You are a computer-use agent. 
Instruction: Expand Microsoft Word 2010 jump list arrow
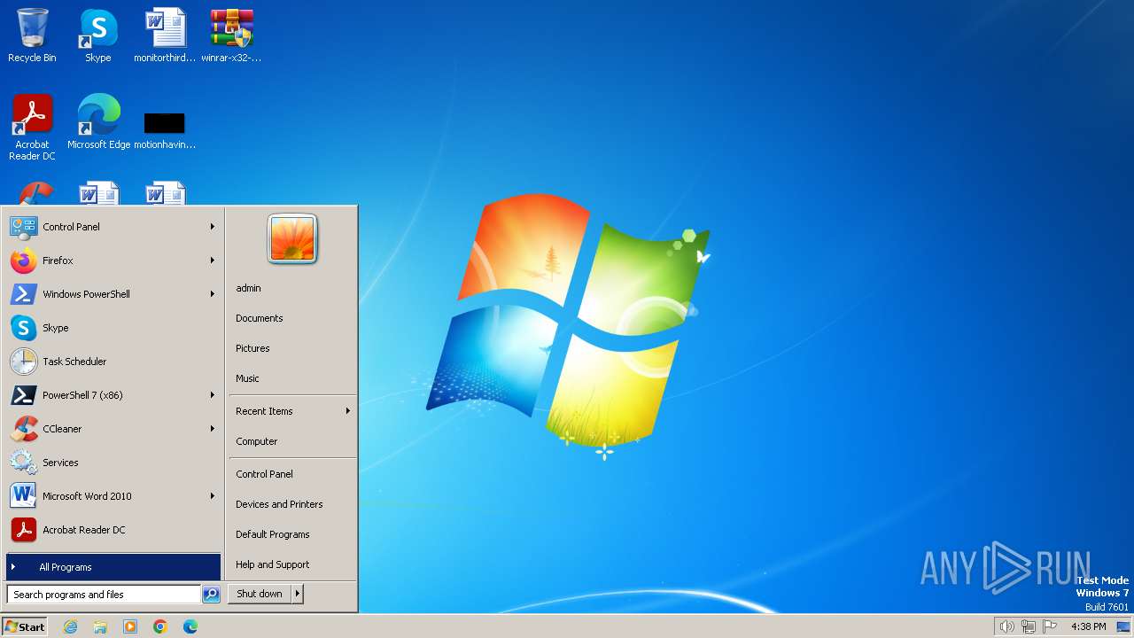click(213, 496)
